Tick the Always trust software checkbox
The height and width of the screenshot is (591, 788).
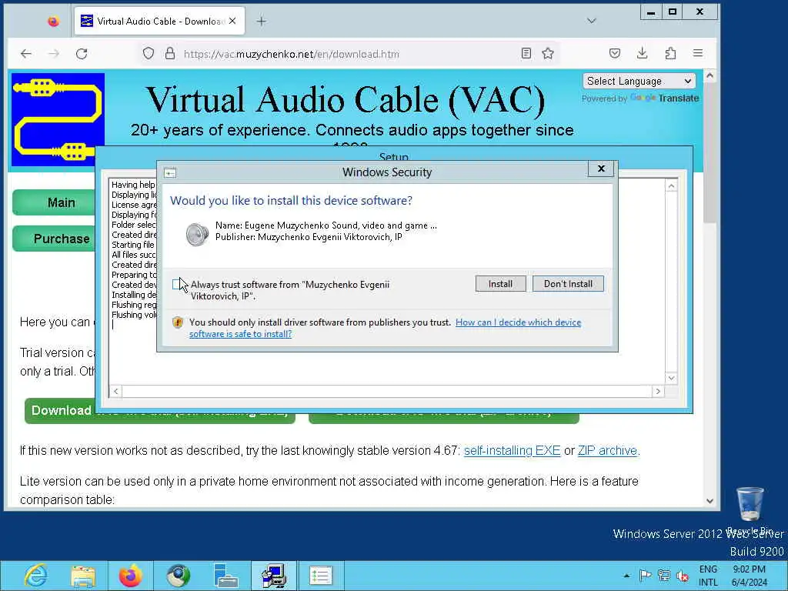176,285
